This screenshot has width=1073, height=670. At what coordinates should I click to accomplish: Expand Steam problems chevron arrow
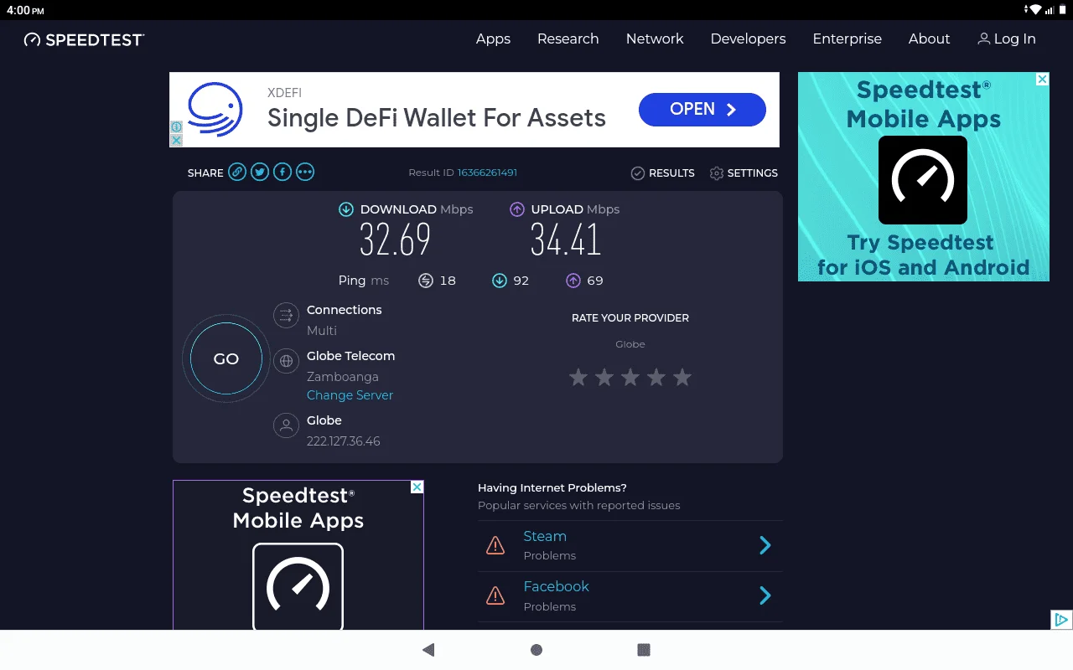point(765,546)
